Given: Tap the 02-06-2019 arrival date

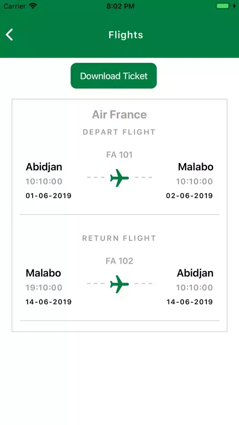Looking at the screenshot, I should (189, 195).
